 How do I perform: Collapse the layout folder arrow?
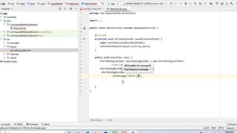(4, 47)
